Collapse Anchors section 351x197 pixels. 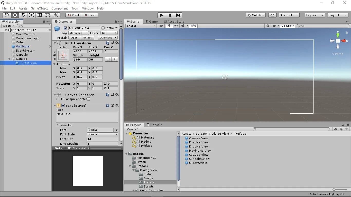[x=54, y=64]
